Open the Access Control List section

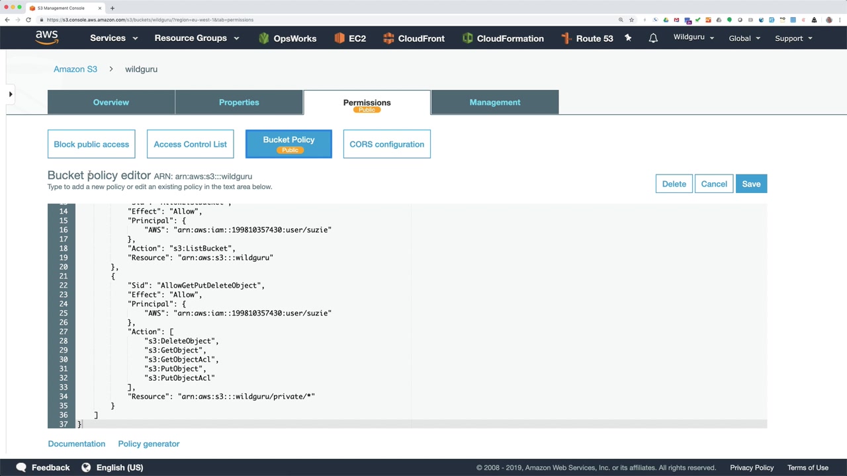(x=190, y=144)
